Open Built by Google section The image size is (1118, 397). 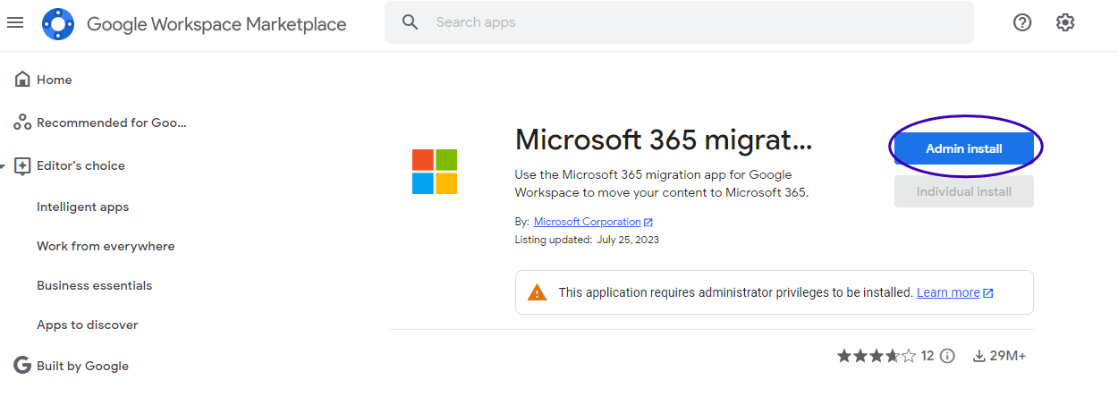tap(82, 366)
